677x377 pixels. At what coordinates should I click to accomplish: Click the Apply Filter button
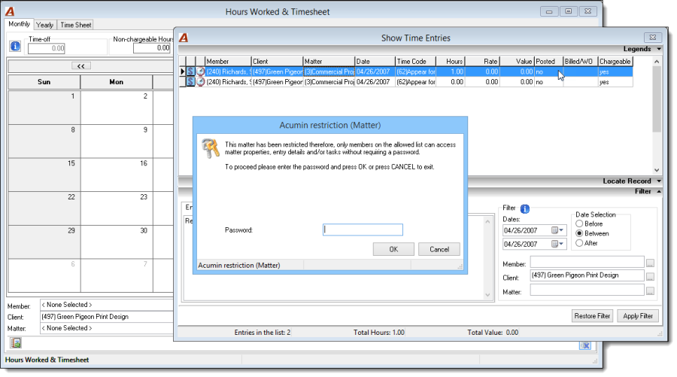tap(638, 316)
